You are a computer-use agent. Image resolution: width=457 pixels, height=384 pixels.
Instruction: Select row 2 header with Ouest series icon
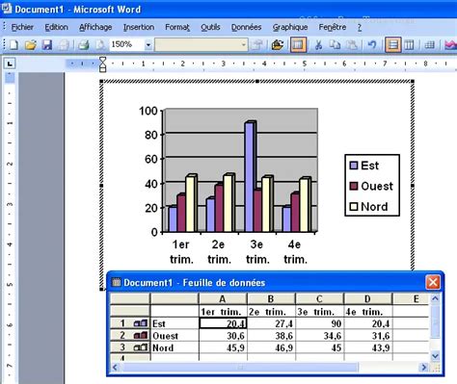[x=130, y=336]
